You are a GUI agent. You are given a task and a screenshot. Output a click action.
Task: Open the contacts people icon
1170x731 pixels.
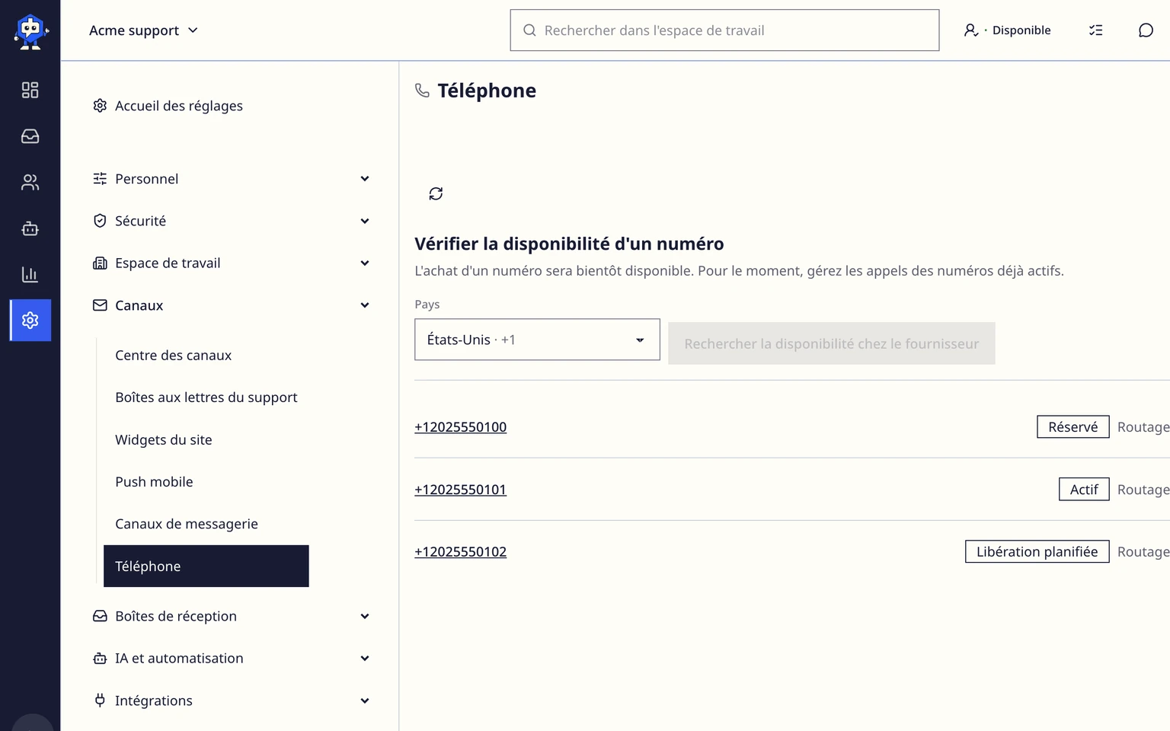pyautogui.click(x=30, y=183)
